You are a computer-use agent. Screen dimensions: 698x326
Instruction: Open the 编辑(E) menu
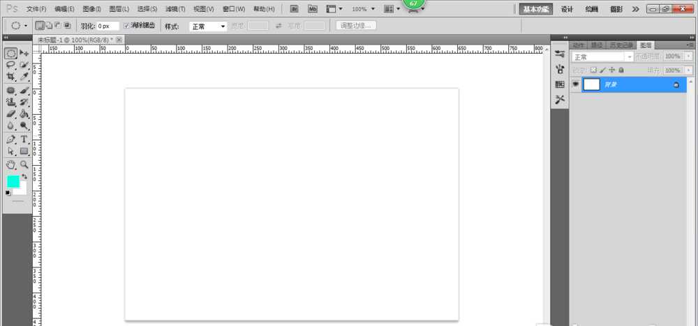64,9
